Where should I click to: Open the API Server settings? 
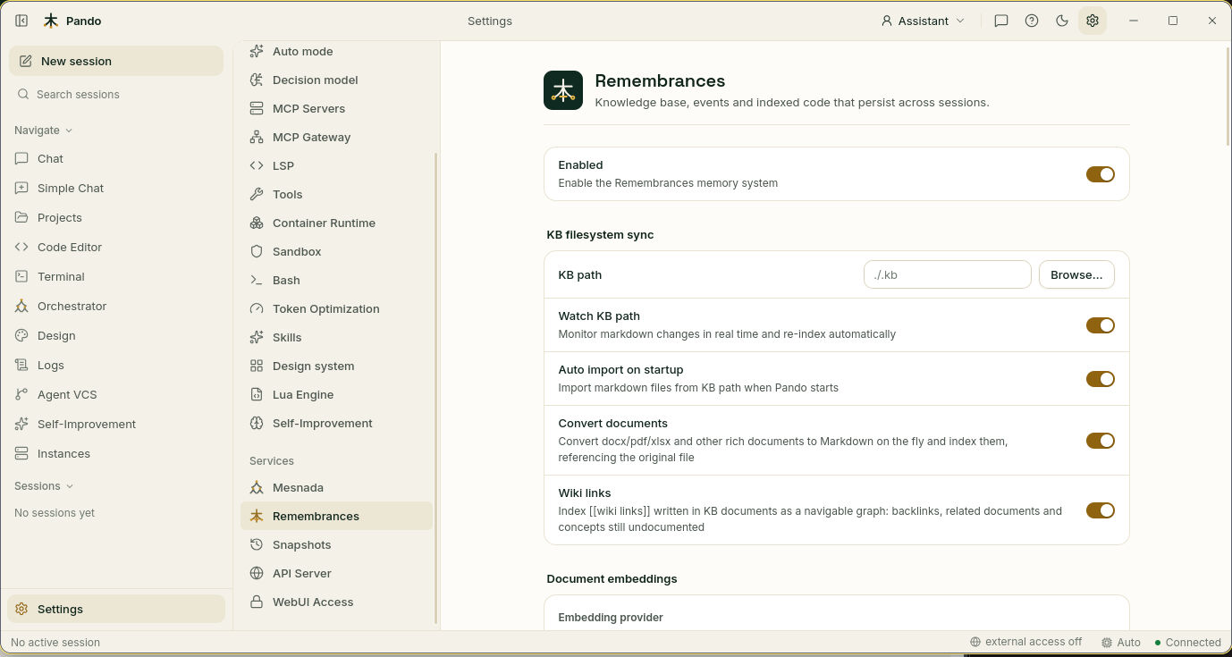tap(336, 573)
